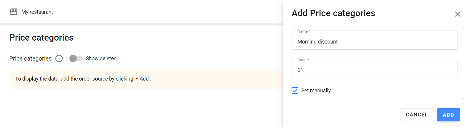This screenshot has width=469, height=127.
Task: Click the '+ Add' hint banner message
Action: click(x=83, y=79)
